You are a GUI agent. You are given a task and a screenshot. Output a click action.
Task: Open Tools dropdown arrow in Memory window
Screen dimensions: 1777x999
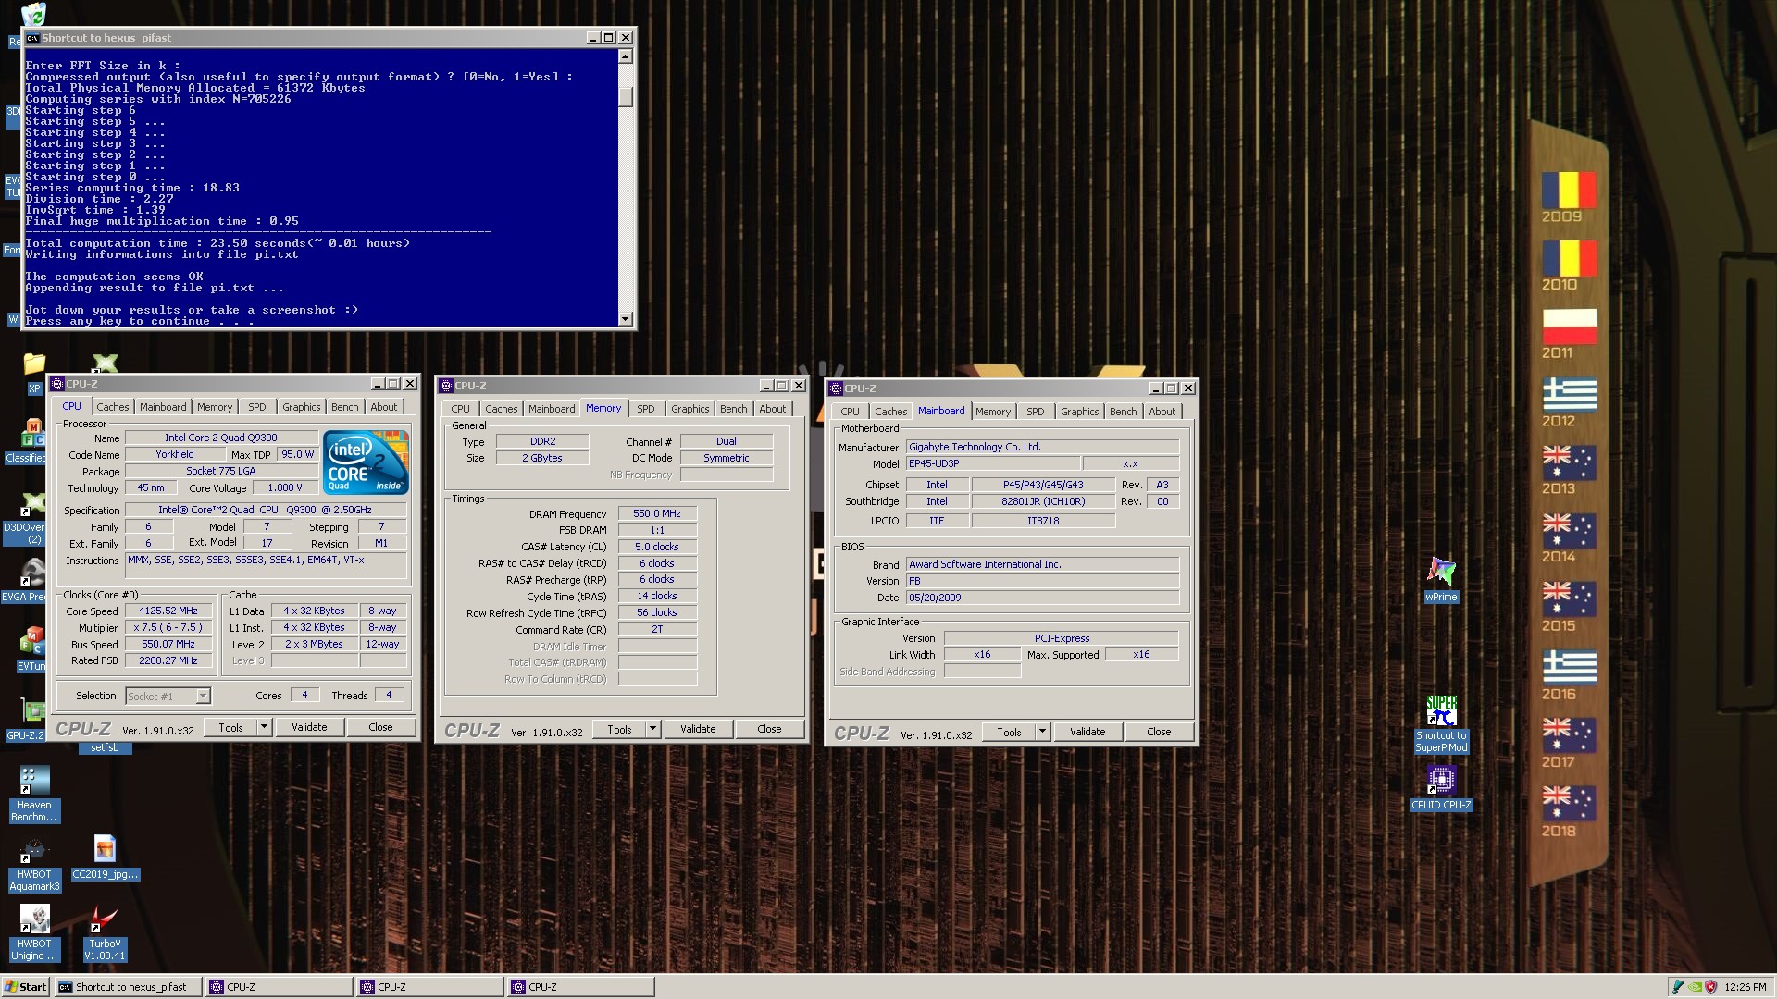[652, 729]
